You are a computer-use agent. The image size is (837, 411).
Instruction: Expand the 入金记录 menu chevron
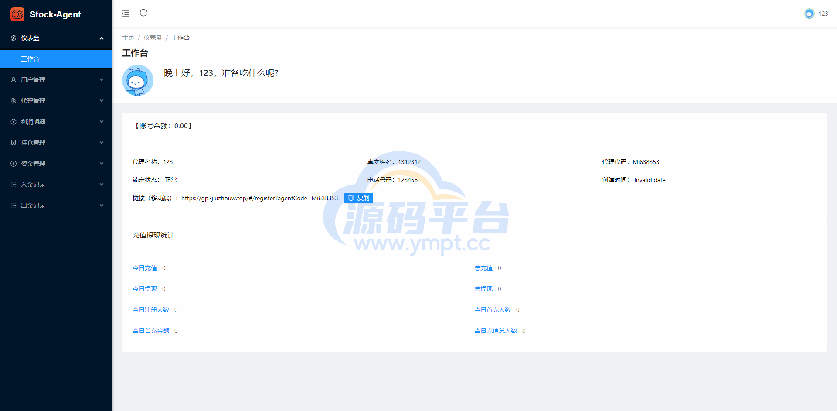point(102,185)
